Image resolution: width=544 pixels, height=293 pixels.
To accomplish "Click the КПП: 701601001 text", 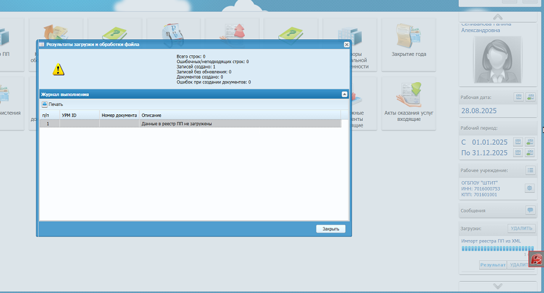I will [479, 195].
